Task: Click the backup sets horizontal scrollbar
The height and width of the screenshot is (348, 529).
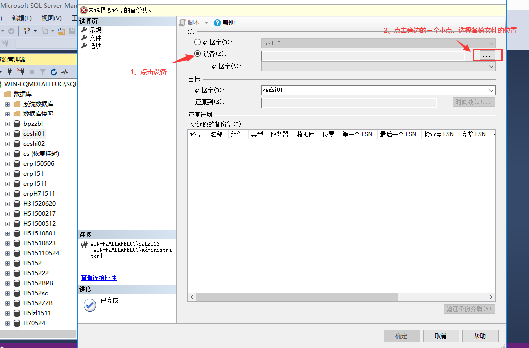Action: pos(297,297)
